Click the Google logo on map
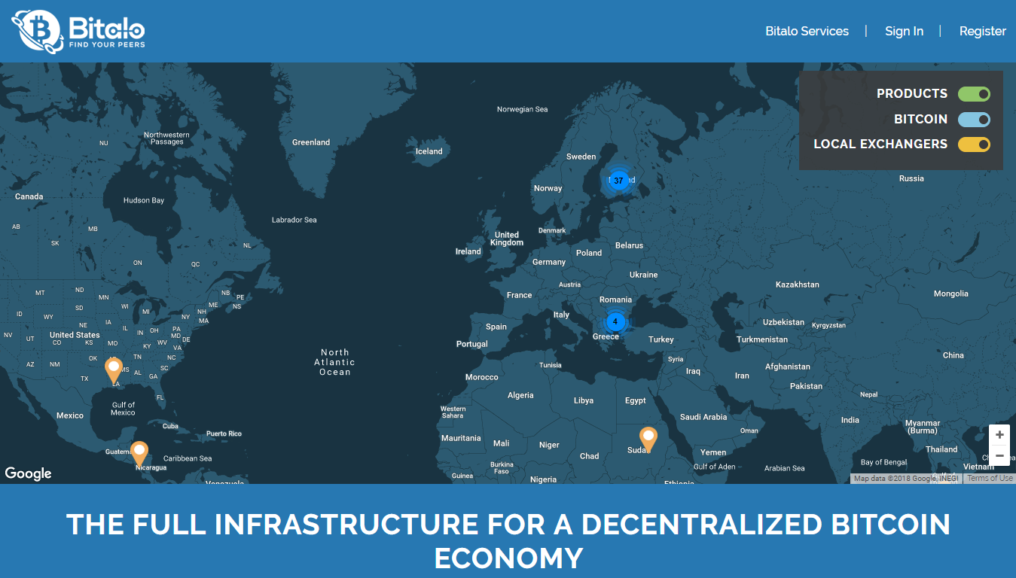Image resolution: width=1016 pixels, height=578 pixels. point(29,473)
